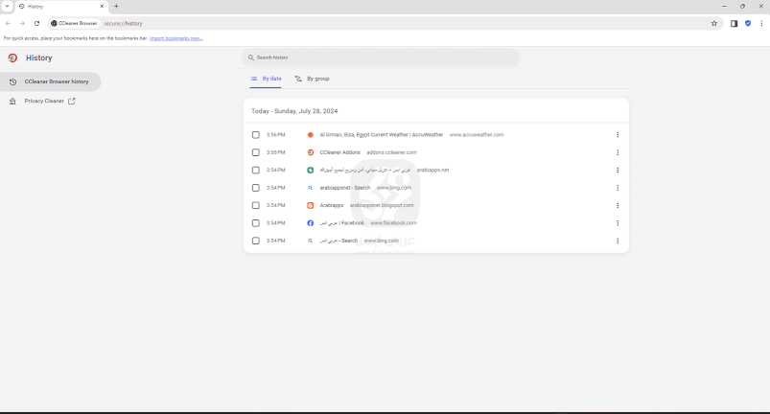The height and width of the screenshot is (414, 770).
Task: Click the Facebook favicon
Action: click(x=311, y=223)
